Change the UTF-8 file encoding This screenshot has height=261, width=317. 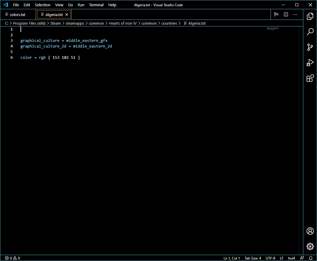click(x=270, y=258)
